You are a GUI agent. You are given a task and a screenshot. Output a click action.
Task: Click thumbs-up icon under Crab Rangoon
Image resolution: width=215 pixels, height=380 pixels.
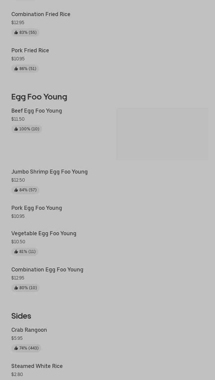coord(16,348)
